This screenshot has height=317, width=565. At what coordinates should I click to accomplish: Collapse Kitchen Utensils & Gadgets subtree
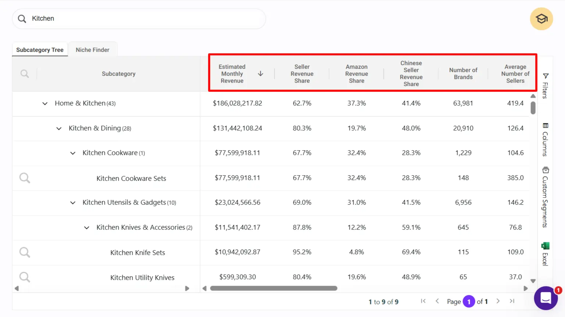pyautogui.click(x=72, y=203)
